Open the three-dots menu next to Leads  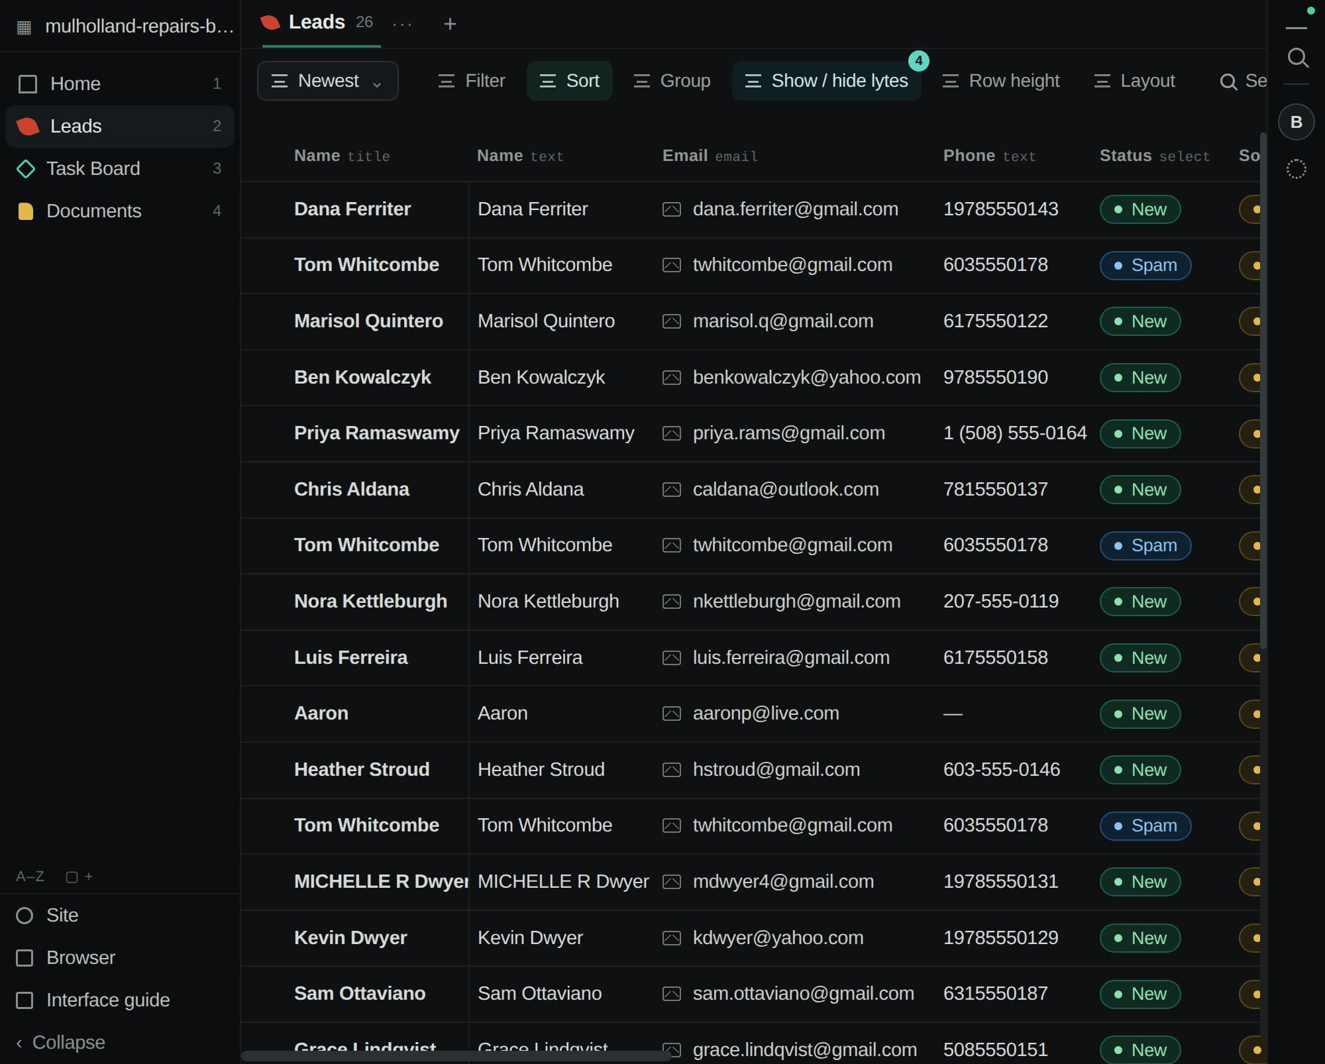pyautogui.click(x=402, y=24)
